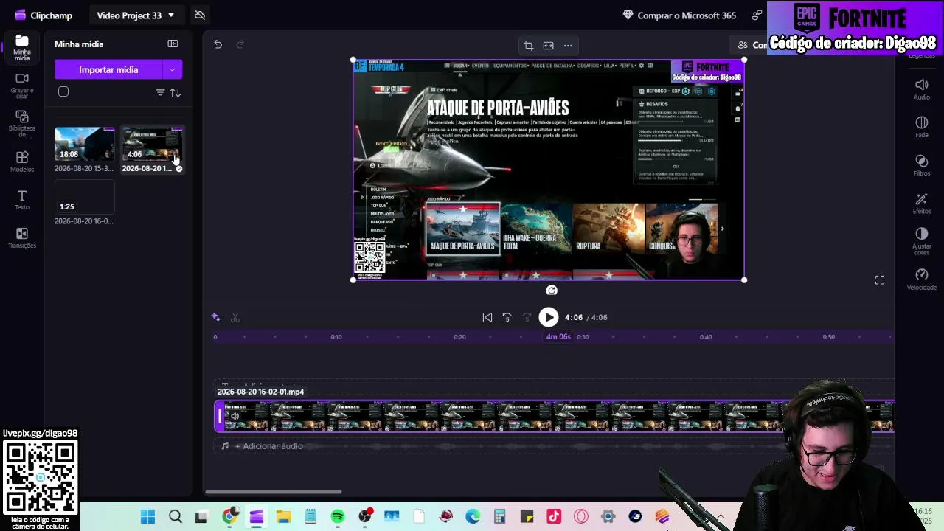
Task: Open the Efeitos properties panel
Action: coord(922,204)
